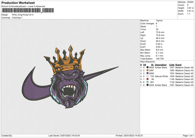Select the EndX value 0.00 in
The height and width of the screenshot is (138, 195).
pos(159,44)
